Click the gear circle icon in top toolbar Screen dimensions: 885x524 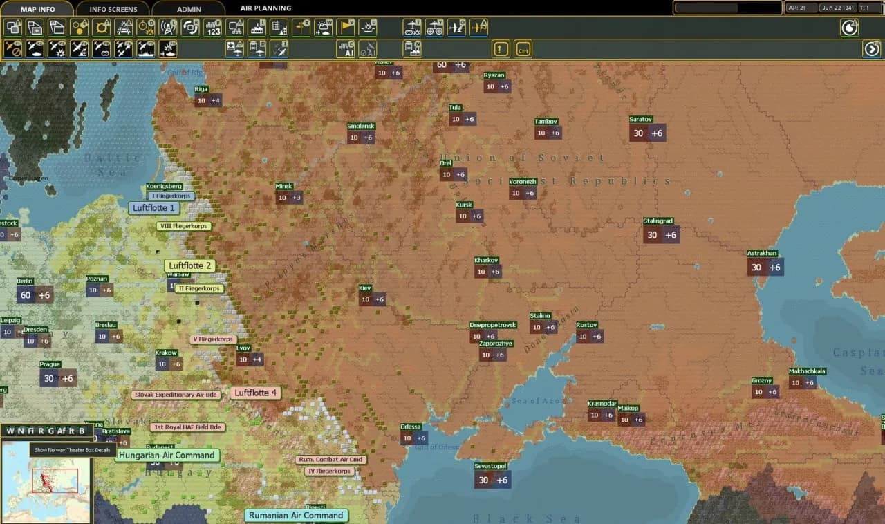(102, 28)
